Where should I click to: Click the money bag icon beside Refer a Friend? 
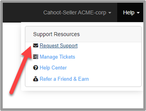point(36,79)
